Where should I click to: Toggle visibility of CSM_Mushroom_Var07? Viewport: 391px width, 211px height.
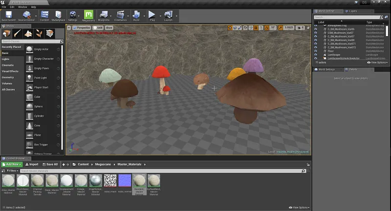[316, 33]
